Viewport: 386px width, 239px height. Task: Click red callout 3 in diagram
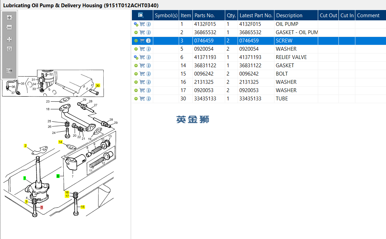pos(42,207)
